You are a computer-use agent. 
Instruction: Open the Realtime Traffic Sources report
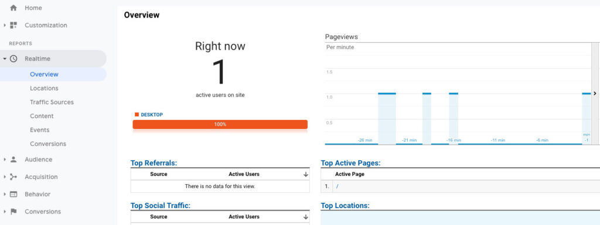[x=52, y=102]
